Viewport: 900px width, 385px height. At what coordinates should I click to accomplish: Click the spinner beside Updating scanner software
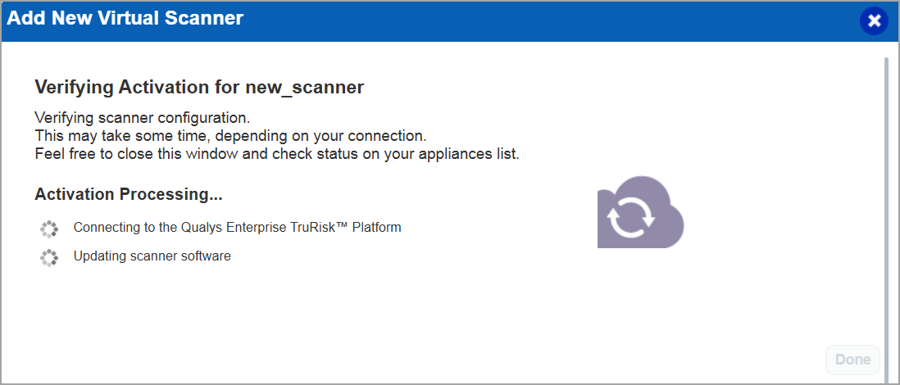point(49,257)
